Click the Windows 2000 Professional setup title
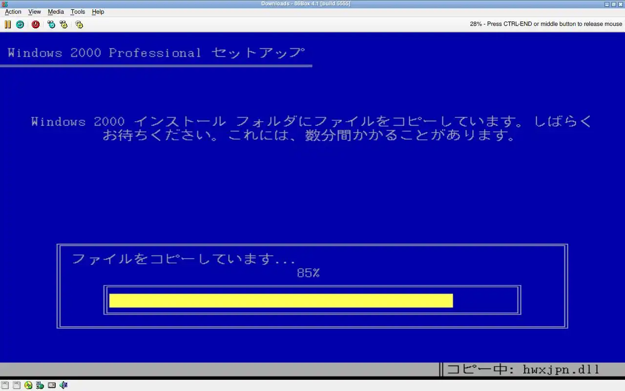 [156, 53]
